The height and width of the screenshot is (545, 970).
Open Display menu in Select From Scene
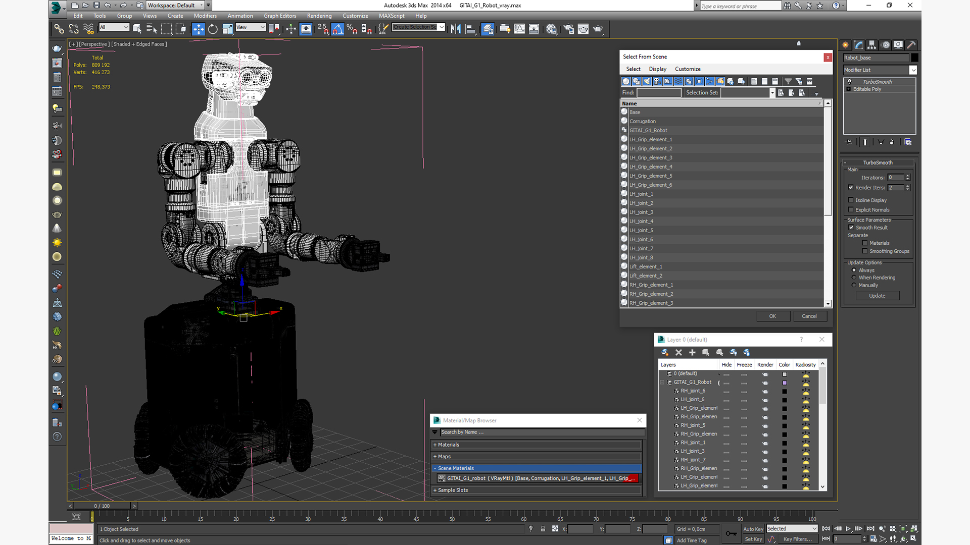pos(657,69)
